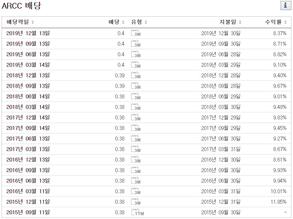Click the TTM icon in 2015년 09월 11일 row

[x=137, y=212]
